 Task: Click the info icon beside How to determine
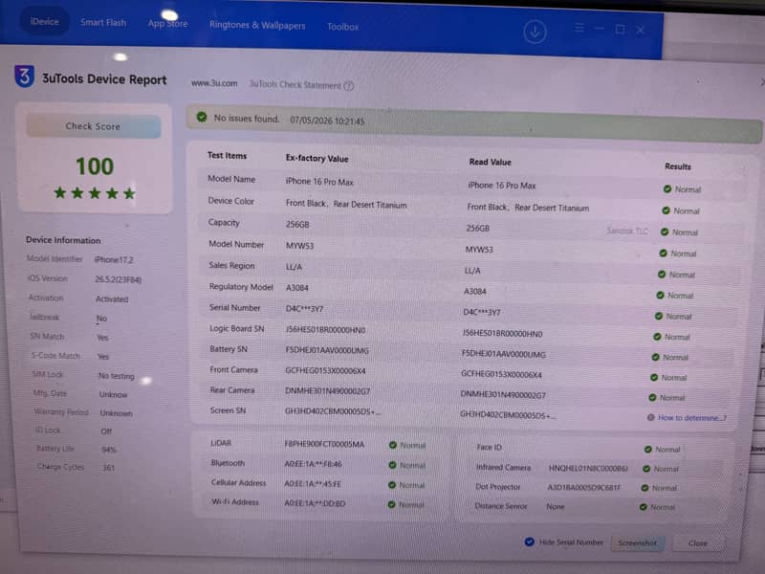650,417
